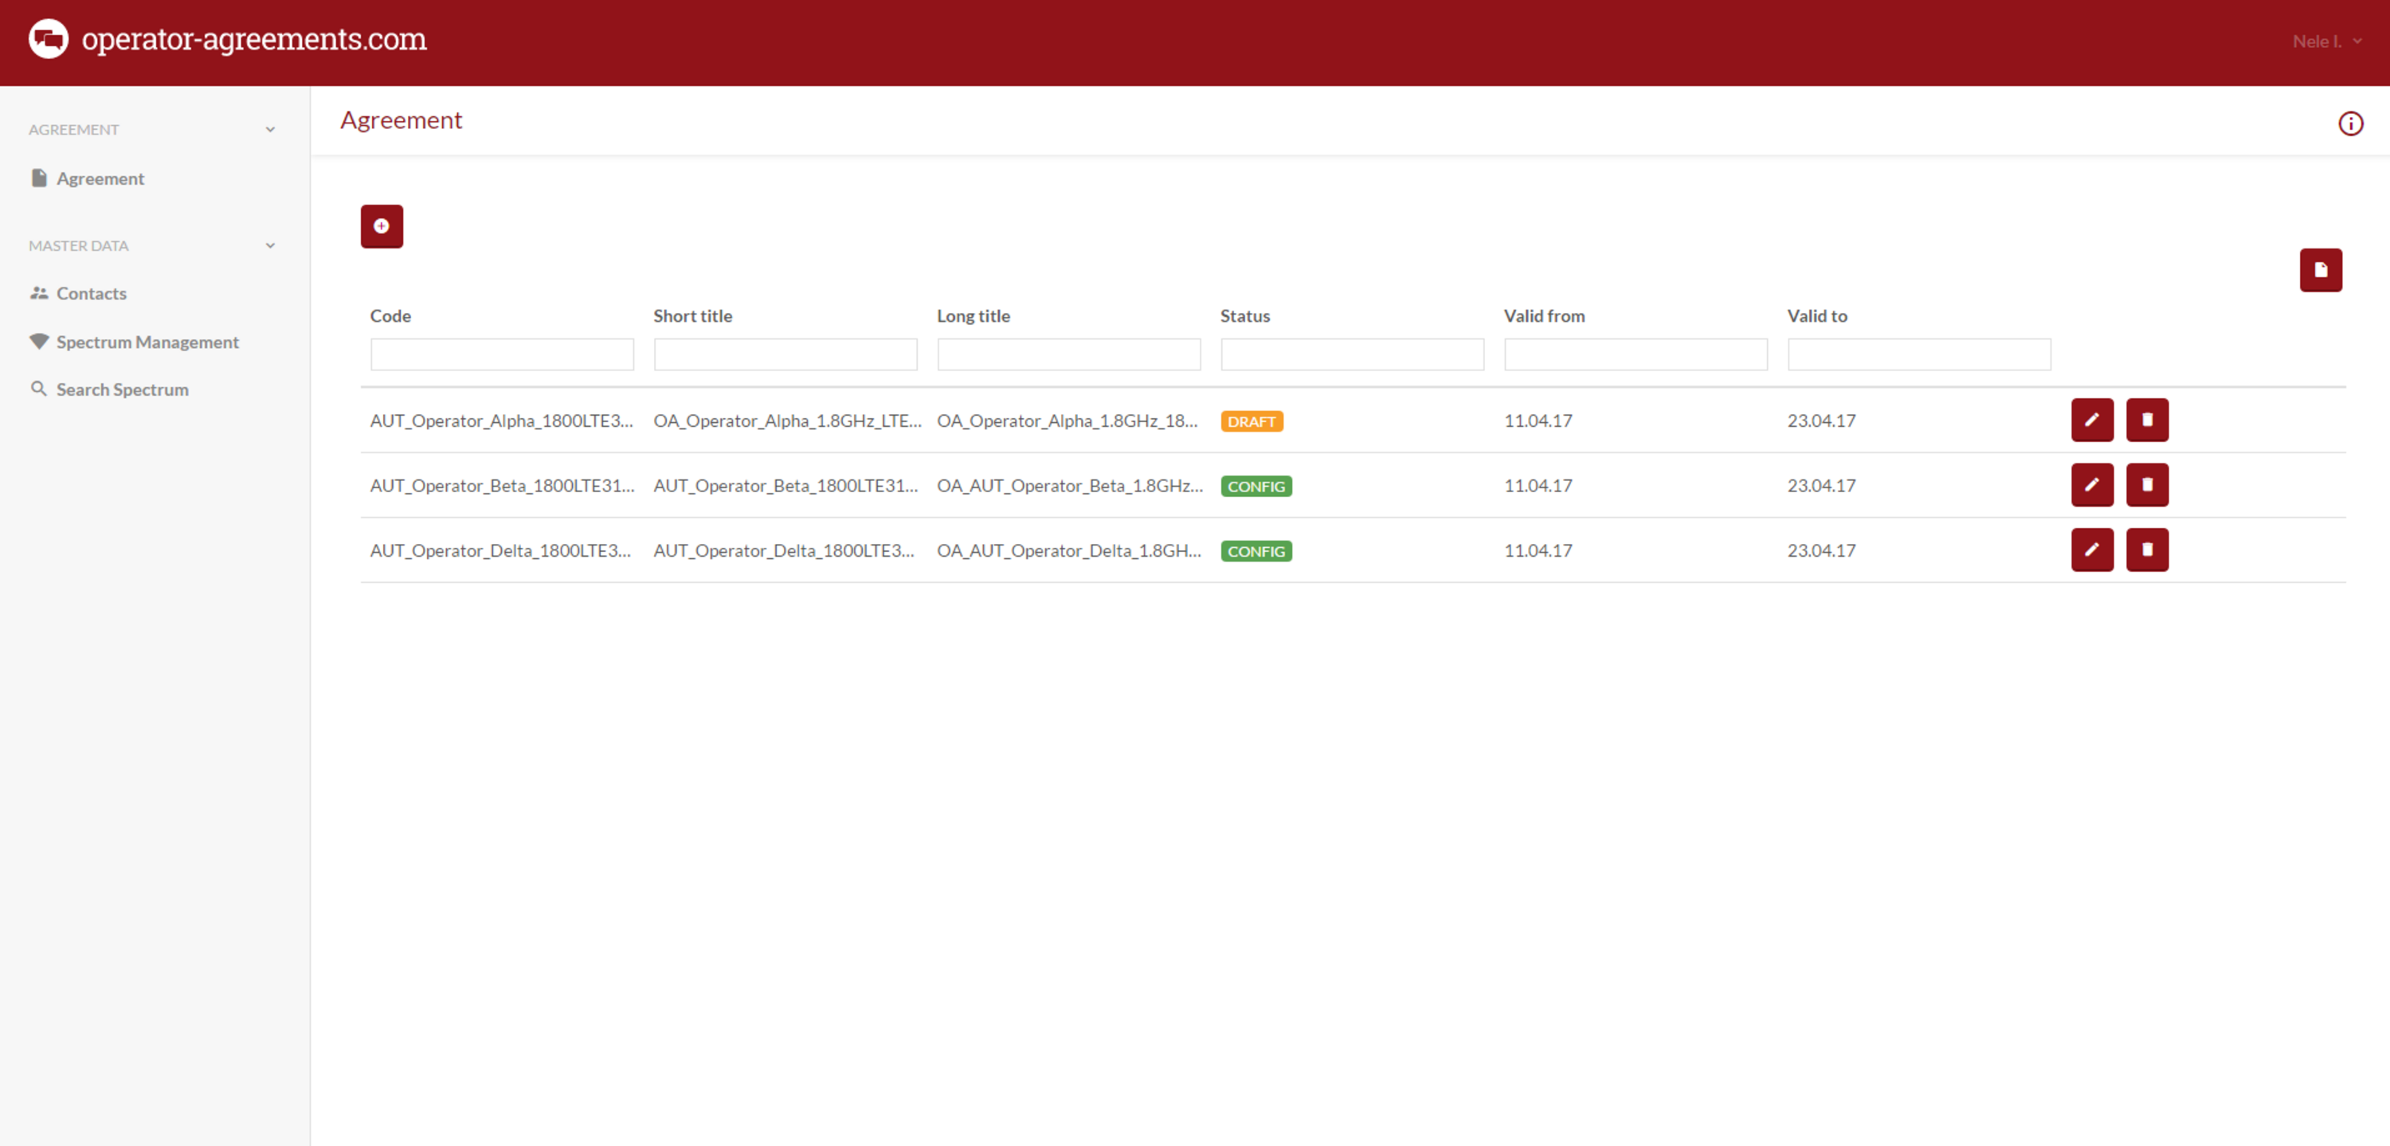Select code AUT_Operator_Alpha_1800LTE3...
The width and height of the screenshot is (2390, 1146).
pyautogui.click(x=502, y=420)
